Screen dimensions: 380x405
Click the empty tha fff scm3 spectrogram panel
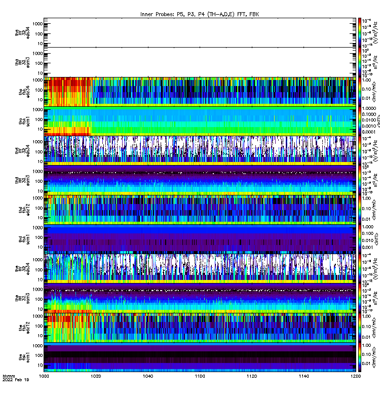(x=200, y=62)
